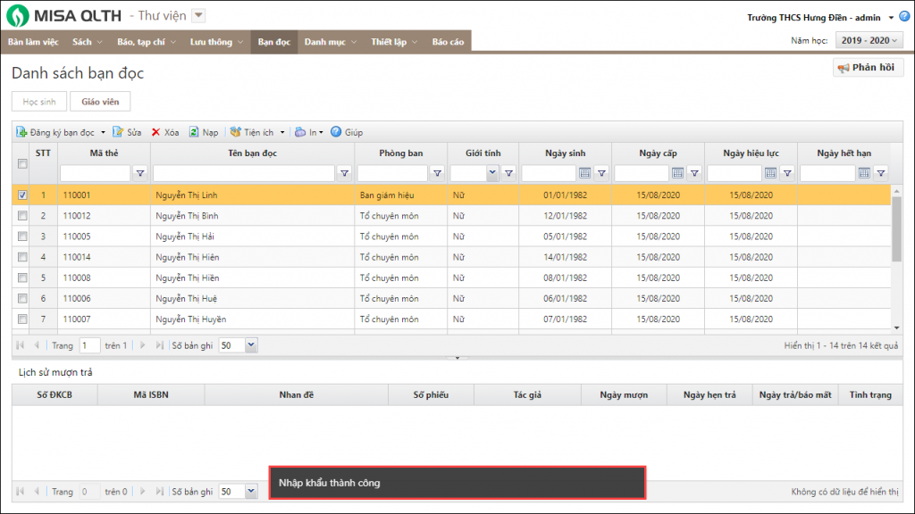Open the Báo cáo menu item

click(x=448, y=42)
